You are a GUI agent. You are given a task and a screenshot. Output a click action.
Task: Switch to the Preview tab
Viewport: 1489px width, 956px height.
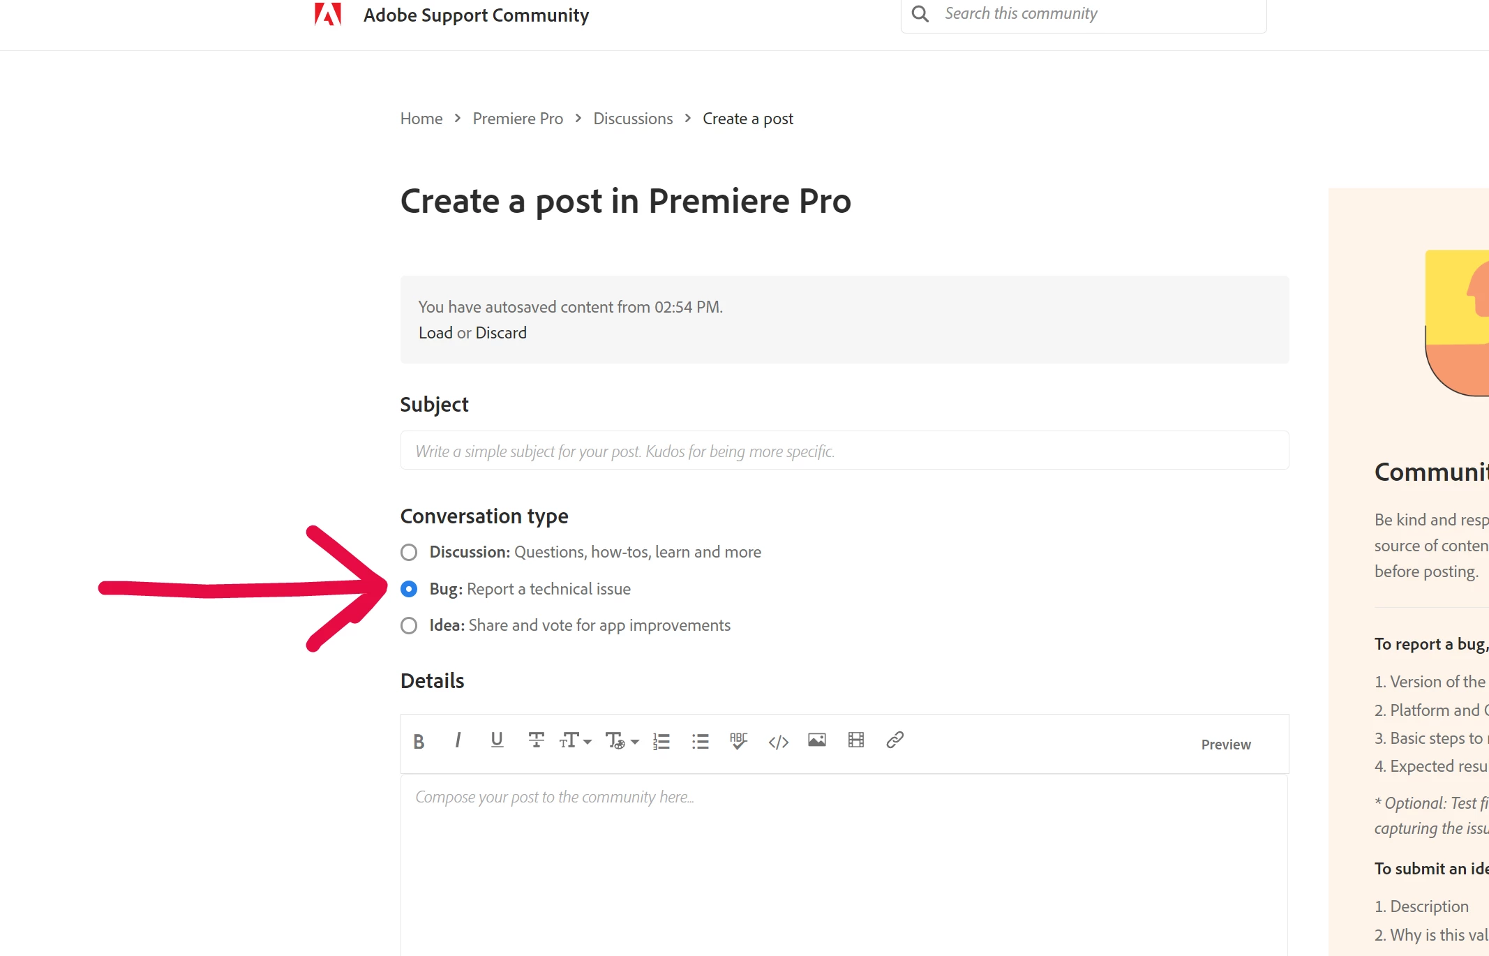coord(1225,745)
